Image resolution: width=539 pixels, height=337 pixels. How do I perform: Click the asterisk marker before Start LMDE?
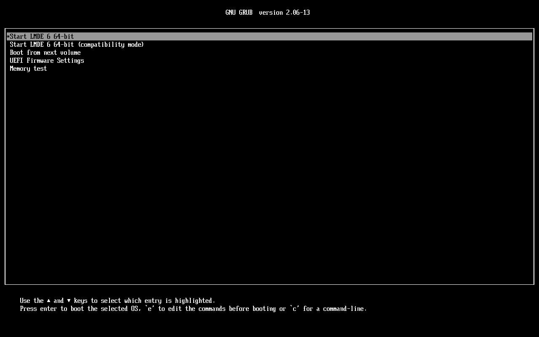7,36
